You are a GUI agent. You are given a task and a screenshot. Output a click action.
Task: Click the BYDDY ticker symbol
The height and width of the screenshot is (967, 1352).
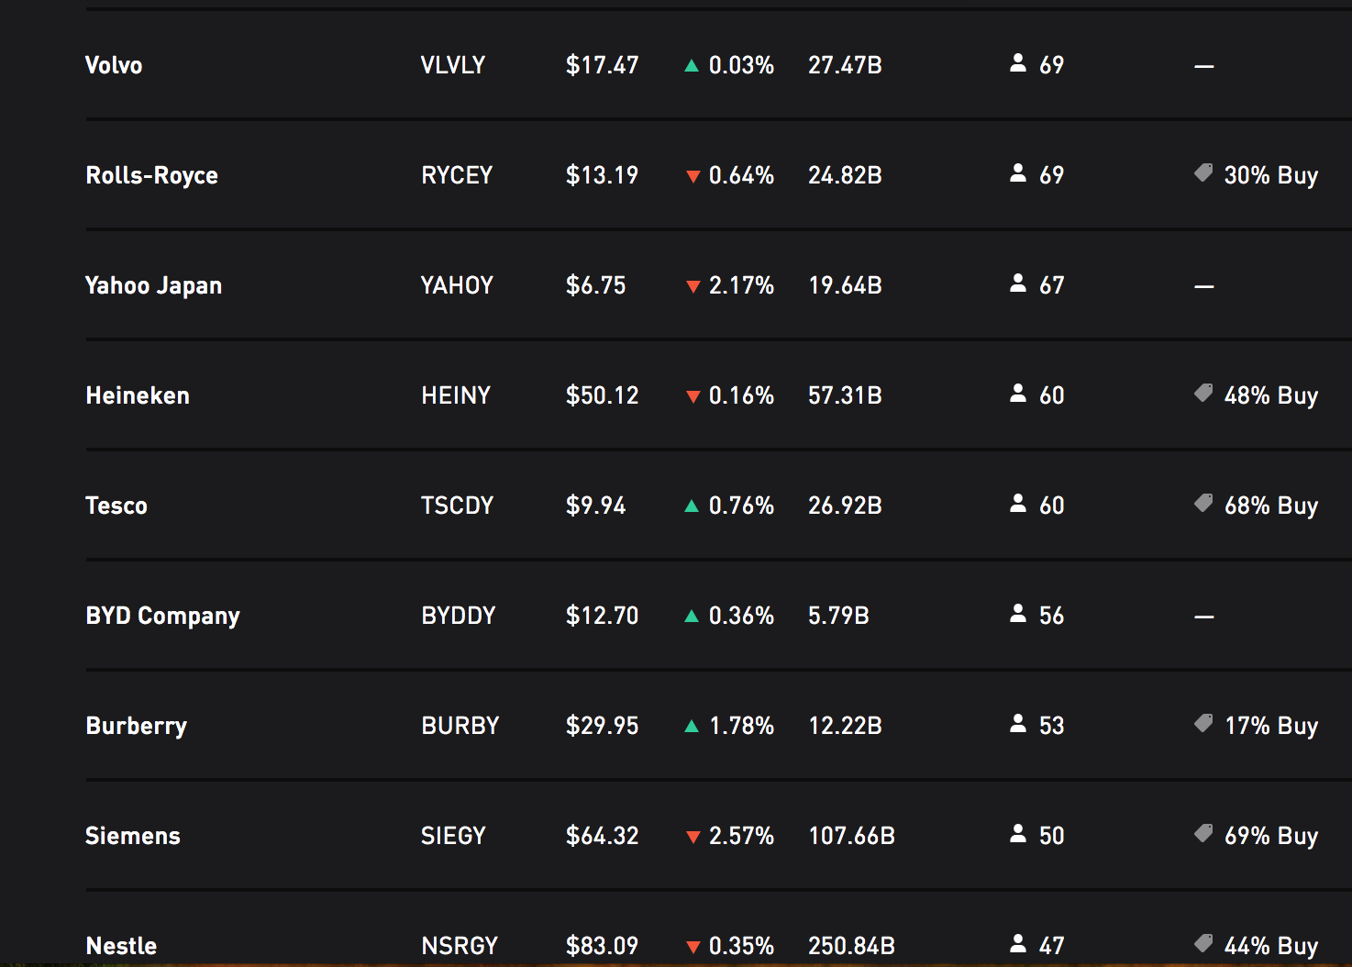pos(459,616)
